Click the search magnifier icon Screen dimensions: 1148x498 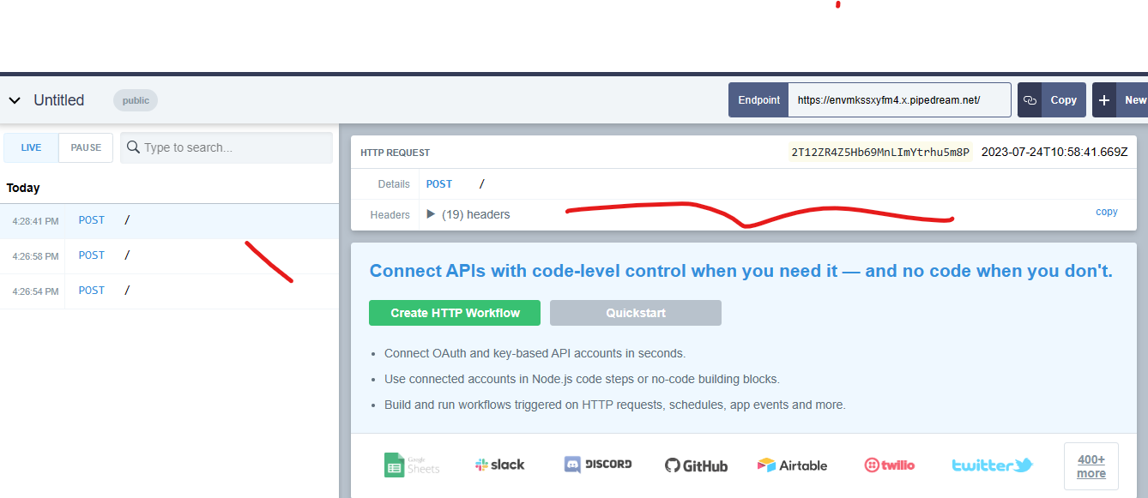pyautogui.click(x=133, y=147)
